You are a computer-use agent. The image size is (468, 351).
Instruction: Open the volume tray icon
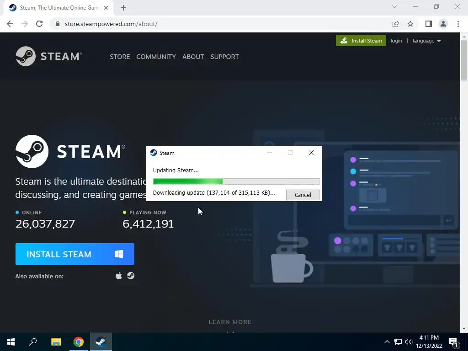(409, 342)
